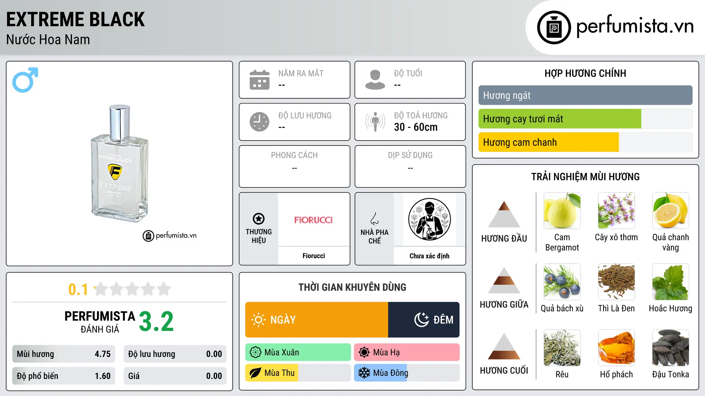
Task: Click the sun icon in Ngày bar
Action: [x=259, y=320]
